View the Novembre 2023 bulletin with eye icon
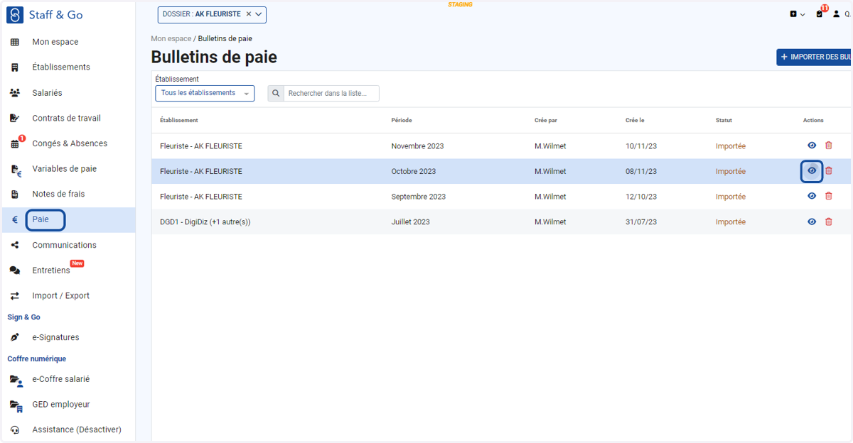This screenshot has width=853, height=443. point(812,146)
